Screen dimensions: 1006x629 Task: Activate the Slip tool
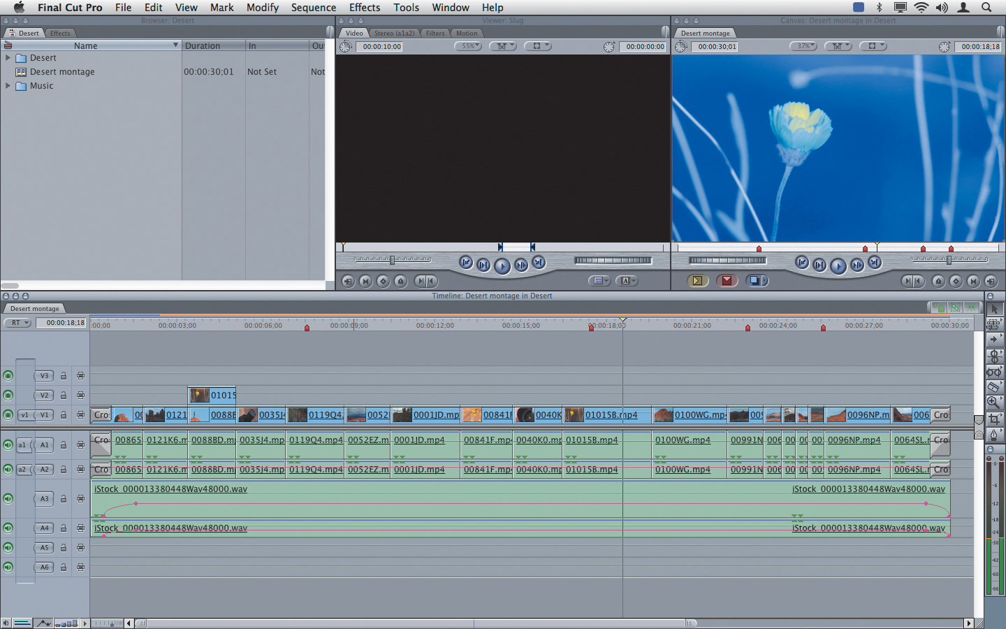pyautogui.click(x=994, y=371)
